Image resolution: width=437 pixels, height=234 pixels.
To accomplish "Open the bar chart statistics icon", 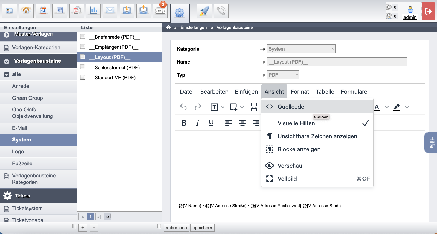I will coord(93,11).
